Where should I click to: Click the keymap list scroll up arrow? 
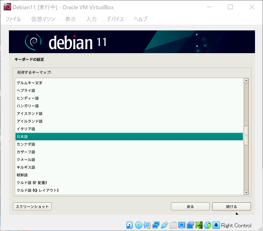tap(246, 81)
